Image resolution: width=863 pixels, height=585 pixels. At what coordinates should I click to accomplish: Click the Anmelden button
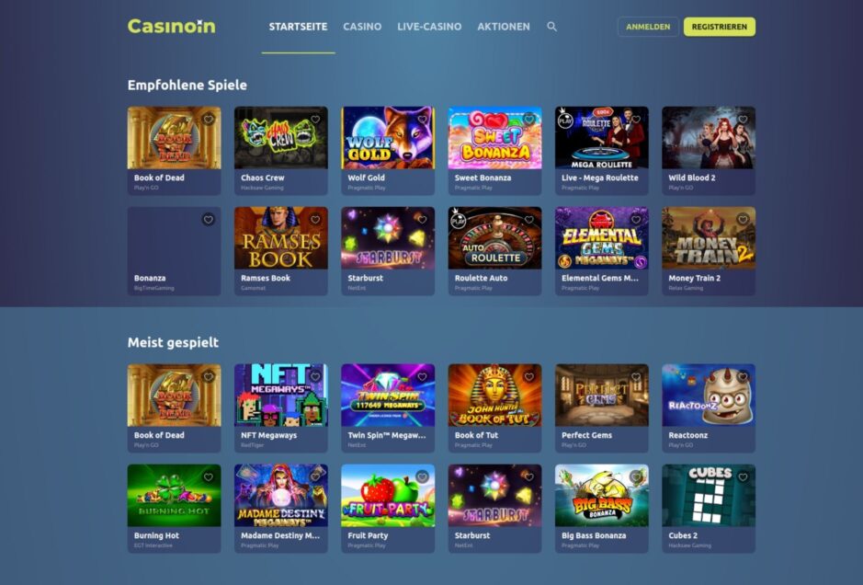(x=648, y=27)
